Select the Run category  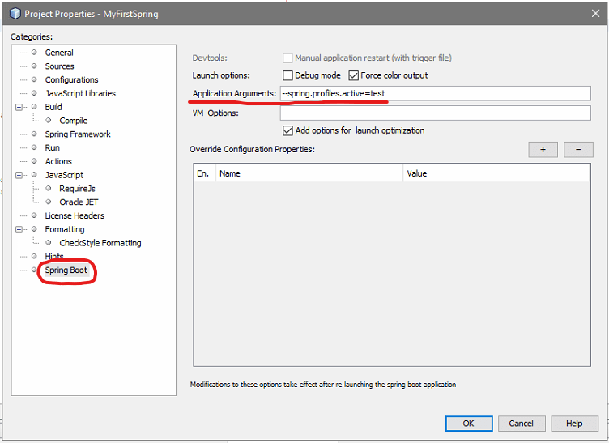[52, 147]
